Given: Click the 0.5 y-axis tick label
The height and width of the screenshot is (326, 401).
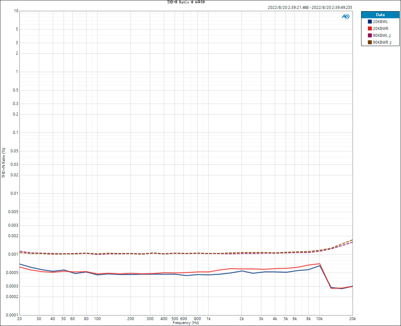Looking at the screenshot, I should (15, 90).
